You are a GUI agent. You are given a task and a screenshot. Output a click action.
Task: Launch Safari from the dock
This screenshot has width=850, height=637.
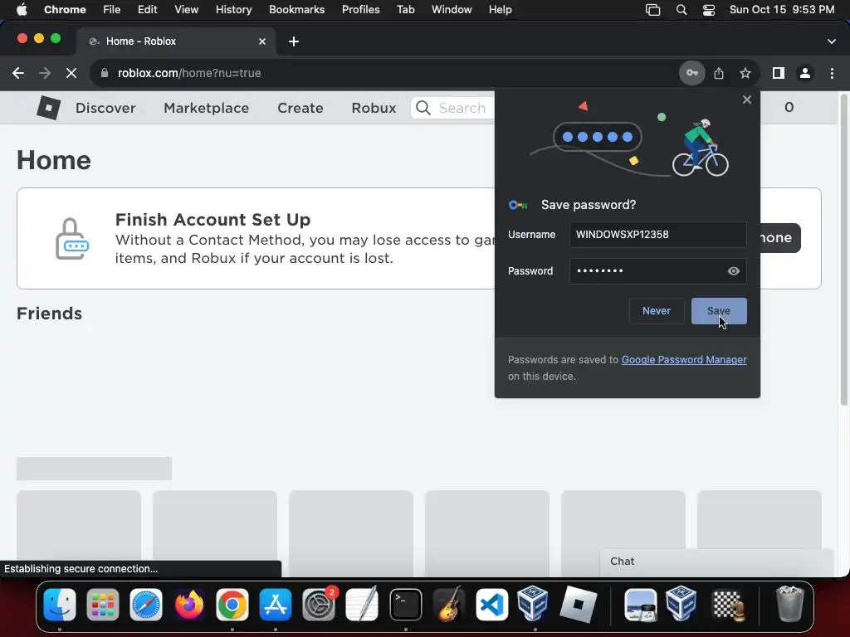click(146, 605)
